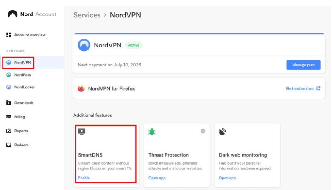Click the external link icon beside Get extension
The height and width of the screenshot is (190, 332).
coord(318,88)
